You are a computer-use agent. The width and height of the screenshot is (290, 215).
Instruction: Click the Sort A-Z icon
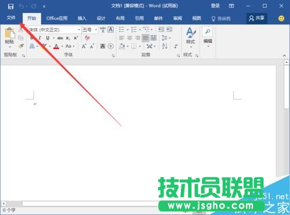click(x=165, y=46)
